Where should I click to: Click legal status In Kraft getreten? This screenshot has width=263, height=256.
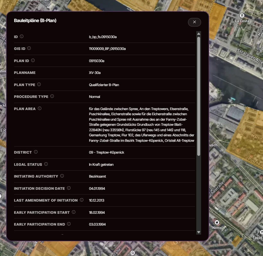tap(101, 165)
